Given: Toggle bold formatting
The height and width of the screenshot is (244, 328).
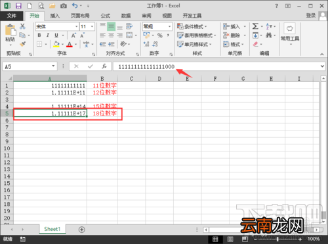Looking at the screenshot, I should [x=39, y=35].
